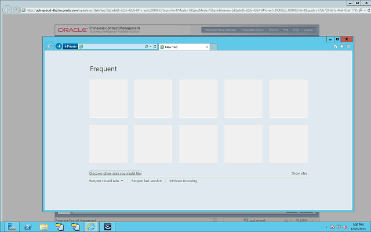Open the address bar autocomplete dropdown arrow

tap(151, 46)
